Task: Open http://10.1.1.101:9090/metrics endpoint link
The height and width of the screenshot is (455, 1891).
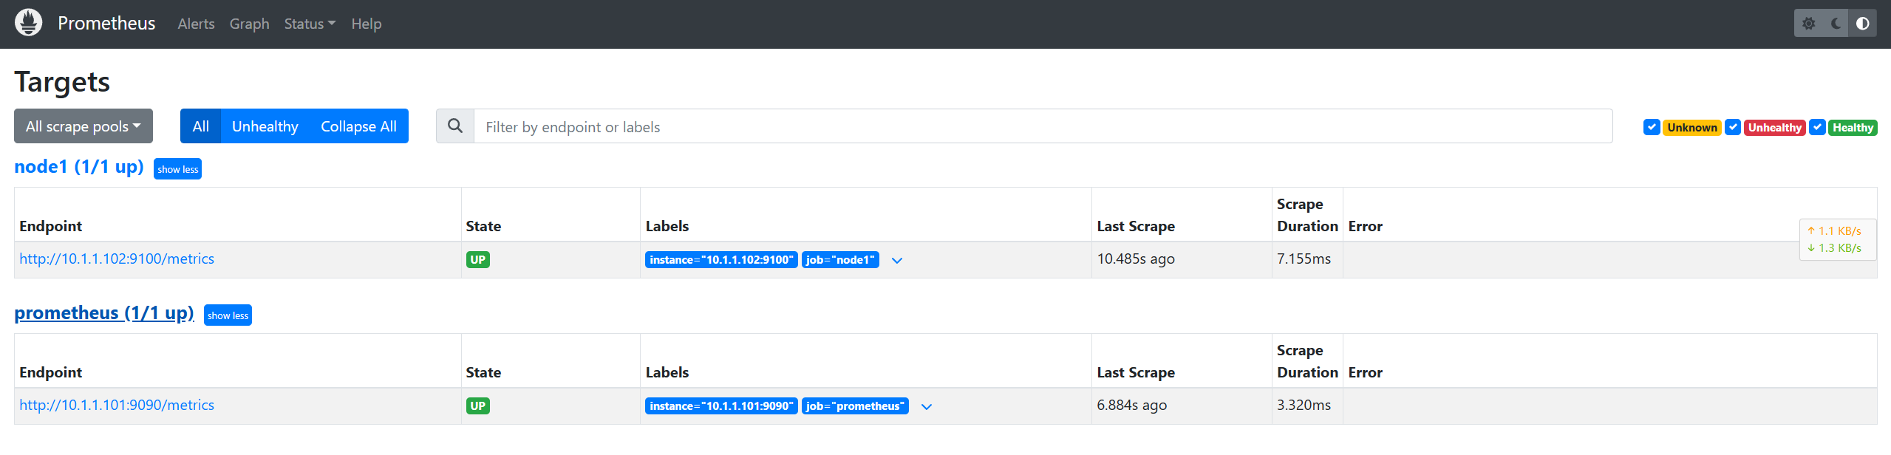Action: point(117,406)
